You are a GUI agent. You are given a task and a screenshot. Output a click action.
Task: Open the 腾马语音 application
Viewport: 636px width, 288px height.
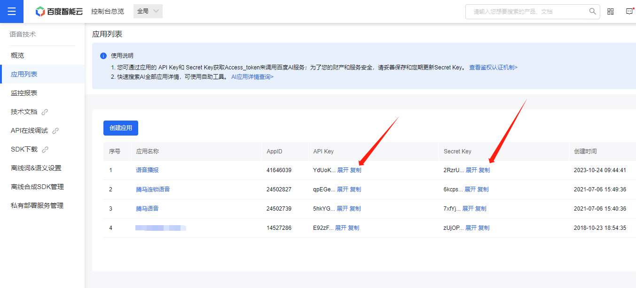click(148, 209)
